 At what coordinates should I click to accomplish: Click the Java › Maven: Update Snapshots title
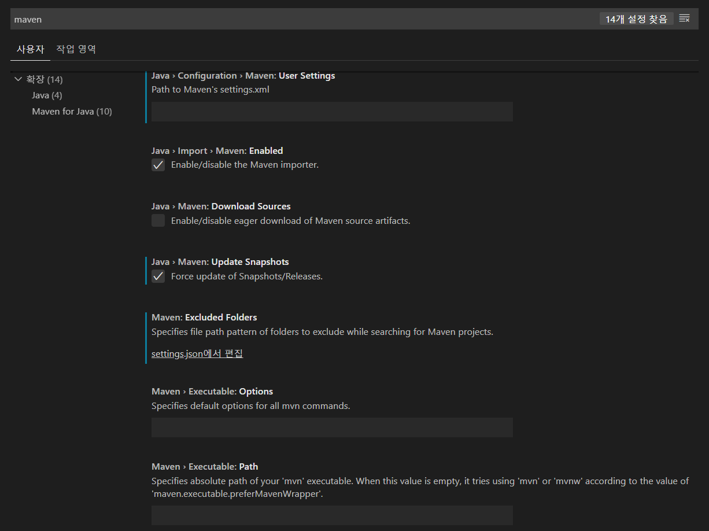coord(220,261)
